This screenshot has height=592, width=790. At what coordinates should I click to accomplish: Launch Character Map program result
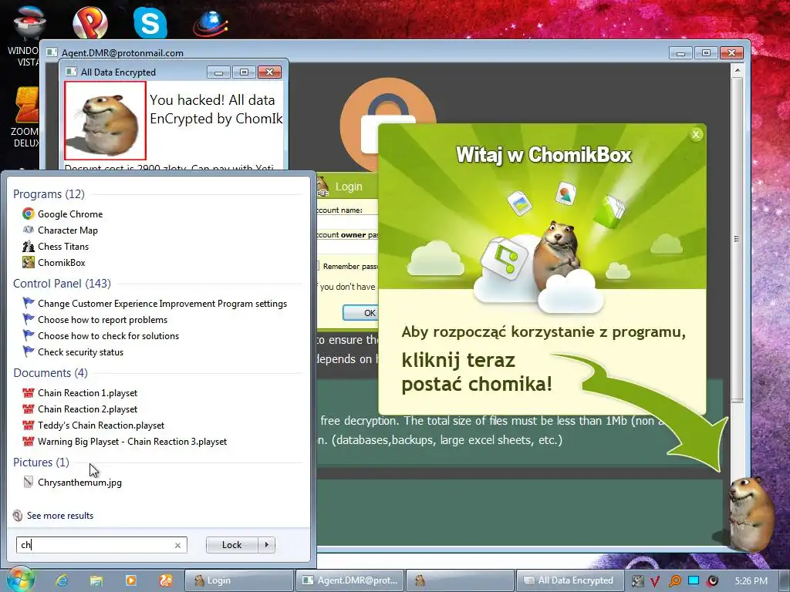[60, 230]
